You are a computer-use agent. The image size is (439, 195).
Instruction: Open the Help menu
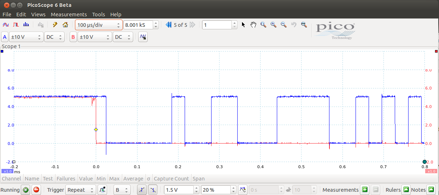(116, 14)
